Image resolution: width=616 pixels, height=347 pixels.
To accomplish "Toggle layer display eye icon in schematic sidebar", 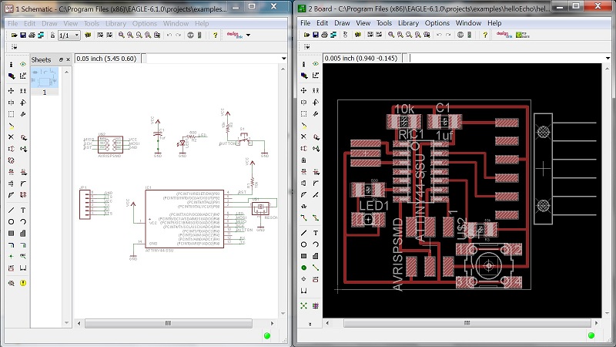I will (x=23, y=63).
